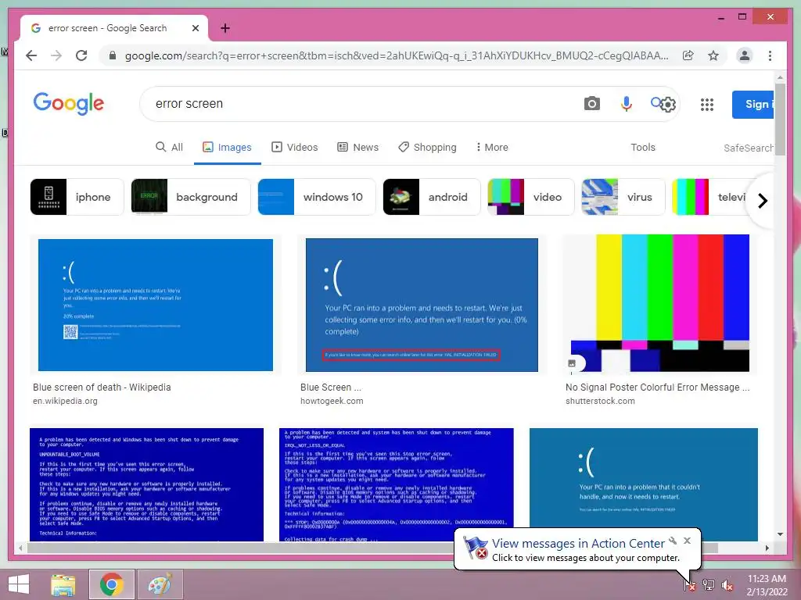
Task: Open the howtogeek Blue Screen image
Action: click(422, 305)
